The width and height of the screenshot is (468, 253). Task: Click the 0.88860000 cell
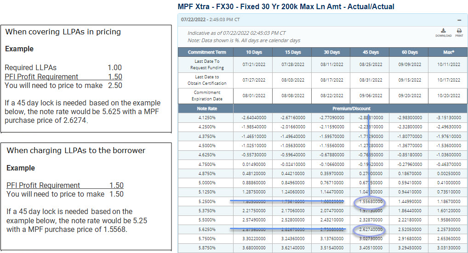[254, 183]
